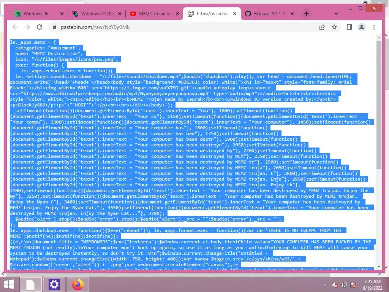Bookmark this page with star
Screen dimensions: 389x292
click(x=334, y=27)
